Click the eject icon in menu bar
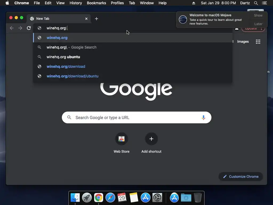This screenshot has width=273, height=205. (194, 3)
